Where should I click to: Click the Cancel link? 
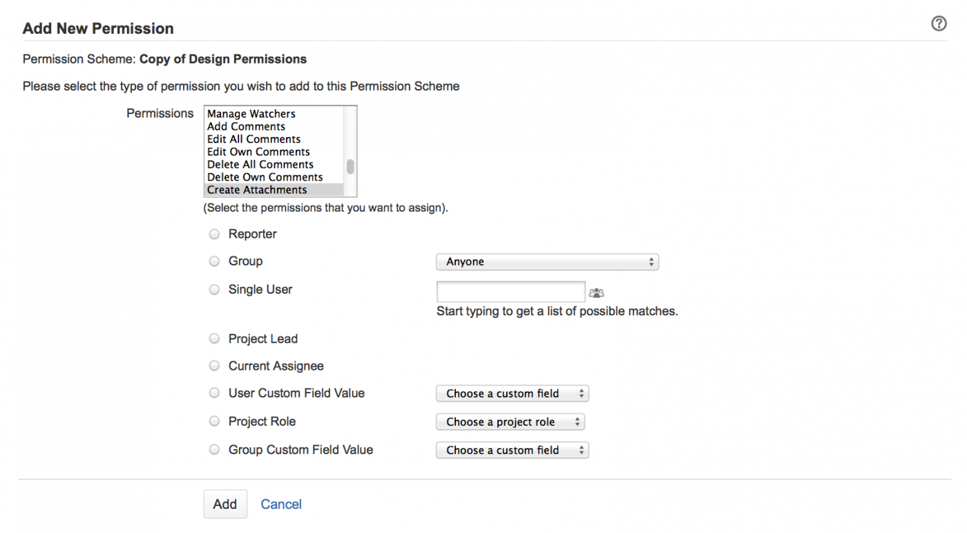tap(281, 504)
